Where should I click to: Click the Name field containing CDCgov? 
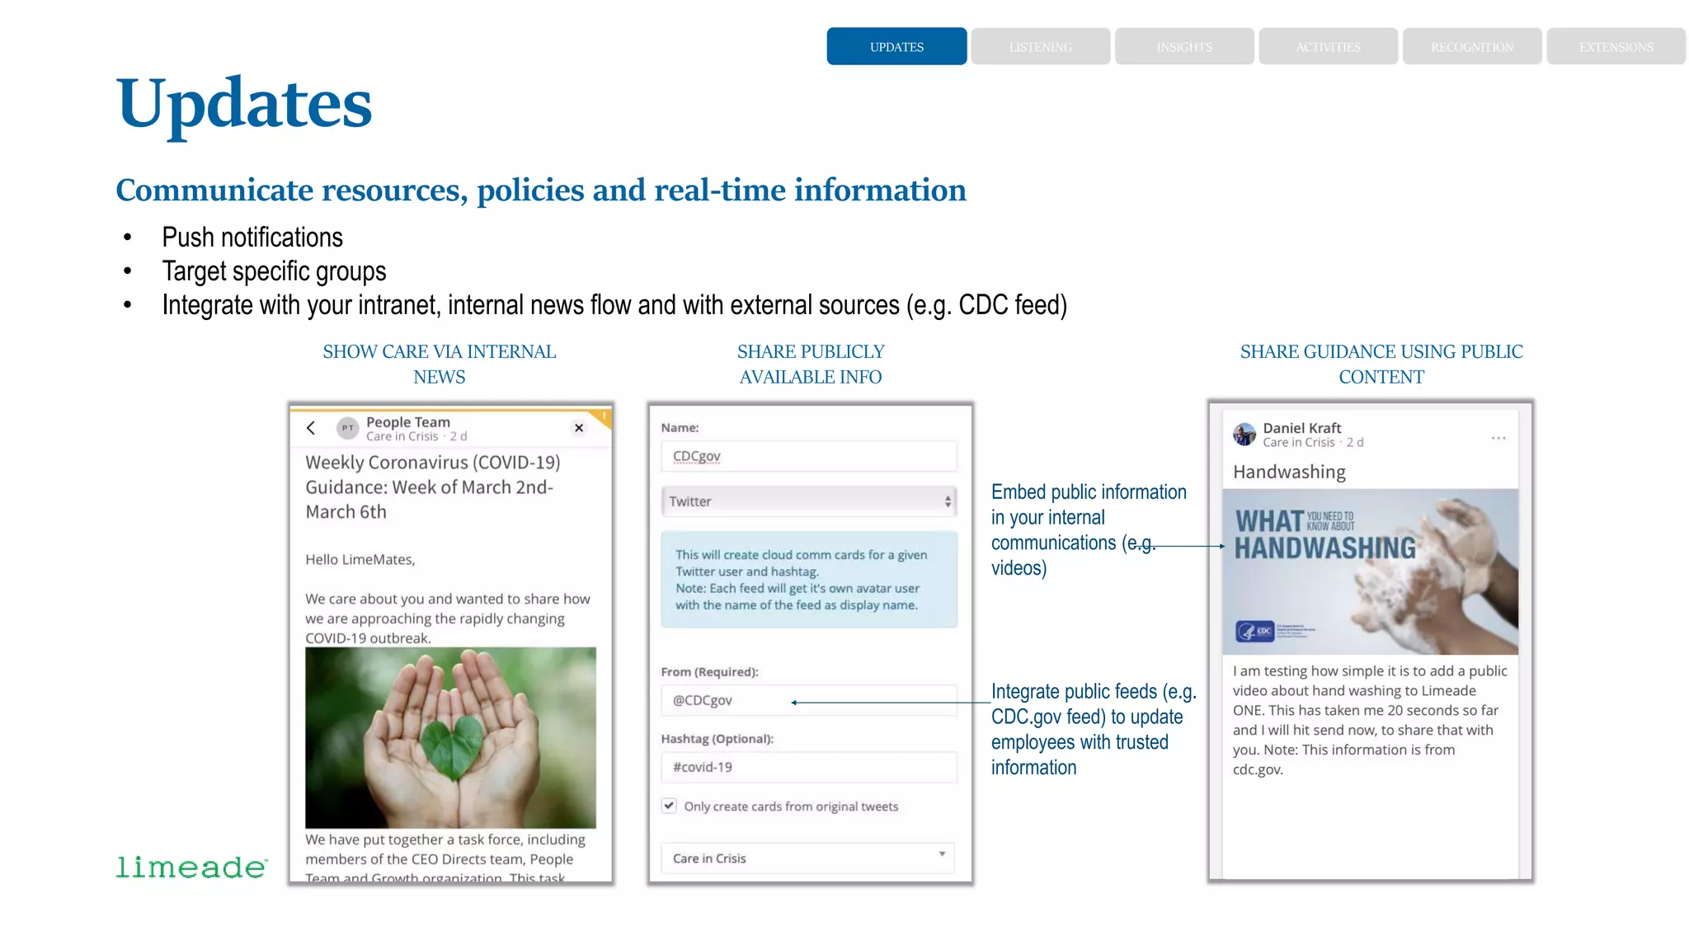click(808, 456)
